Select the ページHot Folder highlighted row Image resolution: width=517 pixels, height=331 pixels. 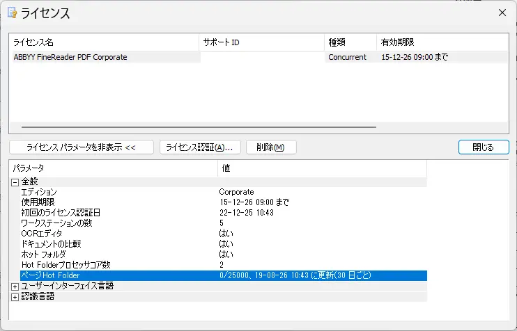click(224, 275)
